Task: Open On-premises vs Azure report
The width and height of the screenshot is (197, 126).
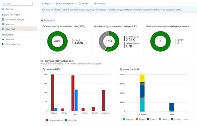Action: coord(14,20)
